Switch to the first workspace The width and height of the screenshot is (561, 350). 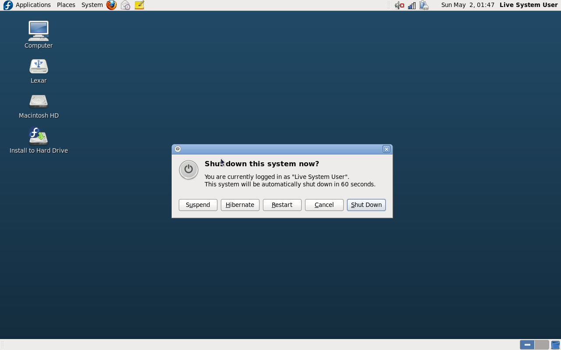pos(527,345)
